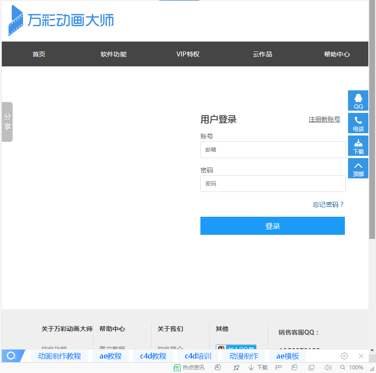This screenshot has height=373, width=376.
Task: Click the 忘记密码 forgot password link
Action: click(328, 204)
